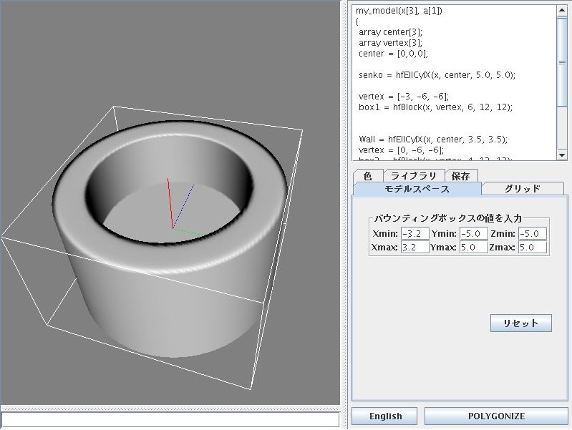Click the code editor scroll down arrow
Image resolution: width=572 pixels, height=430 pixels.
[562, 155]
